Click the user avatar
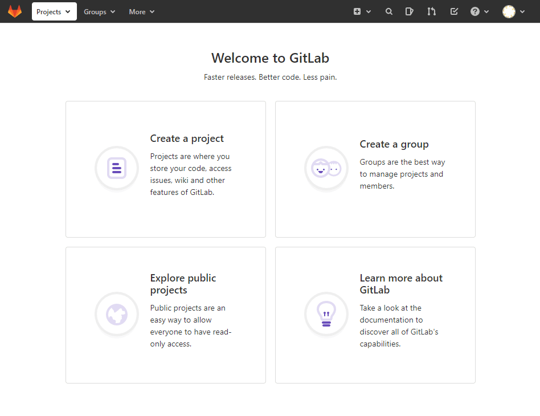This screenshot has height=416, width=540. click(509, 11)
